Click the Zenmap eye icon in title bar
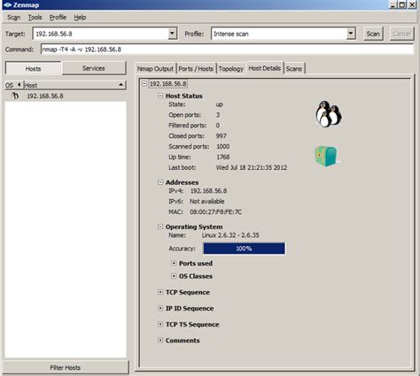Image resolution: width=420 pixels, height=376 pixels. [7, 4]
